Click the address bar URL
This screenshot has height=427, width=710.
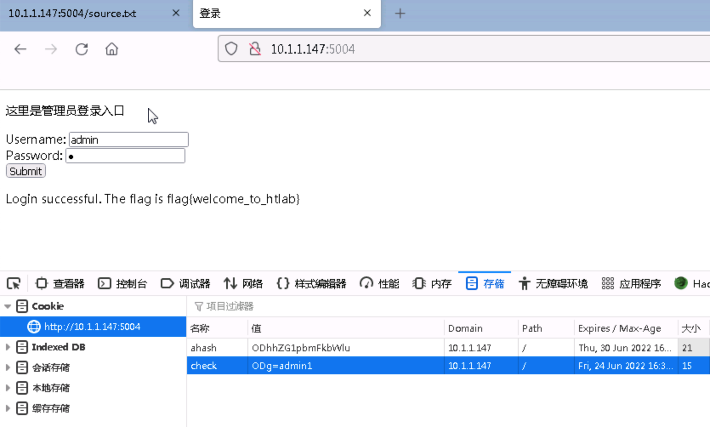point(313,49)
